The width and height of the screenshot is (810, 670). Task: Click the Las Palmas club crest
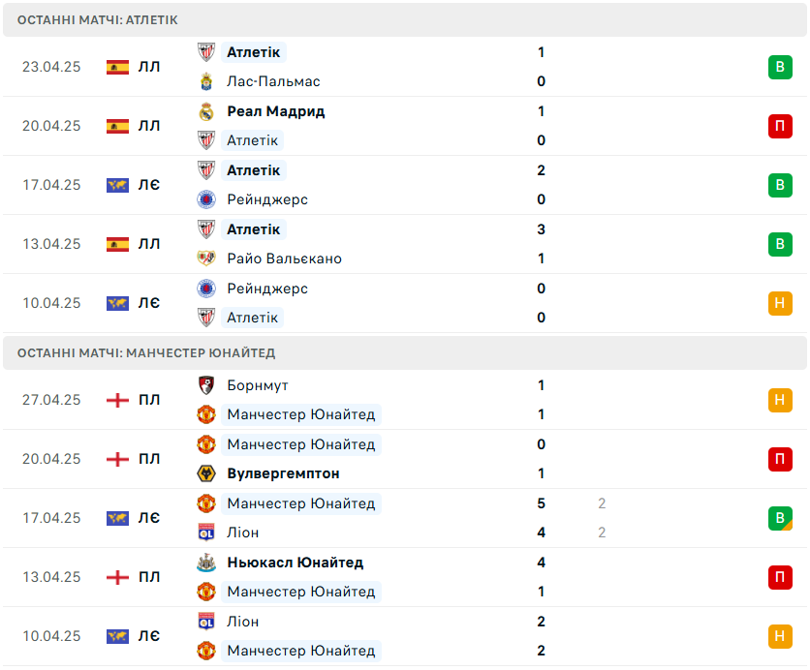206,81
